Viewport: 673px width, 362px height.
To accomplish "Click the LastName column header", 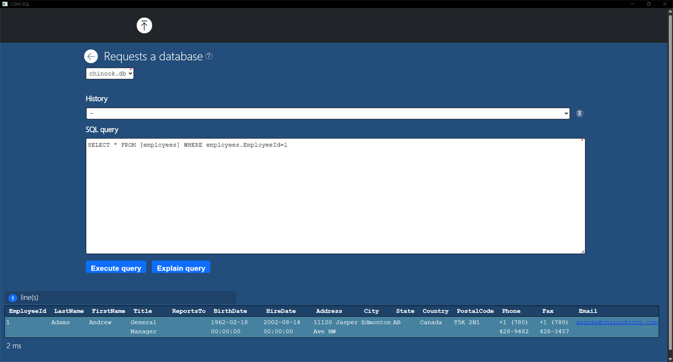I will click(x=69, y=311).
